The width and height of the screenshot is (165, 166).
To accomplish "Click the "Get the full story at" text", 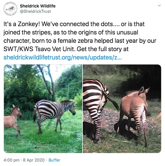I will tap(102, 49).
